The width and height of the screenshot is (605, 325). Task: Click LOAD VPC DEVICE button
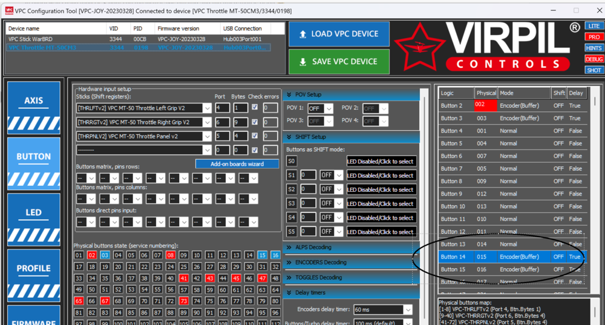[x=339, y=34]
